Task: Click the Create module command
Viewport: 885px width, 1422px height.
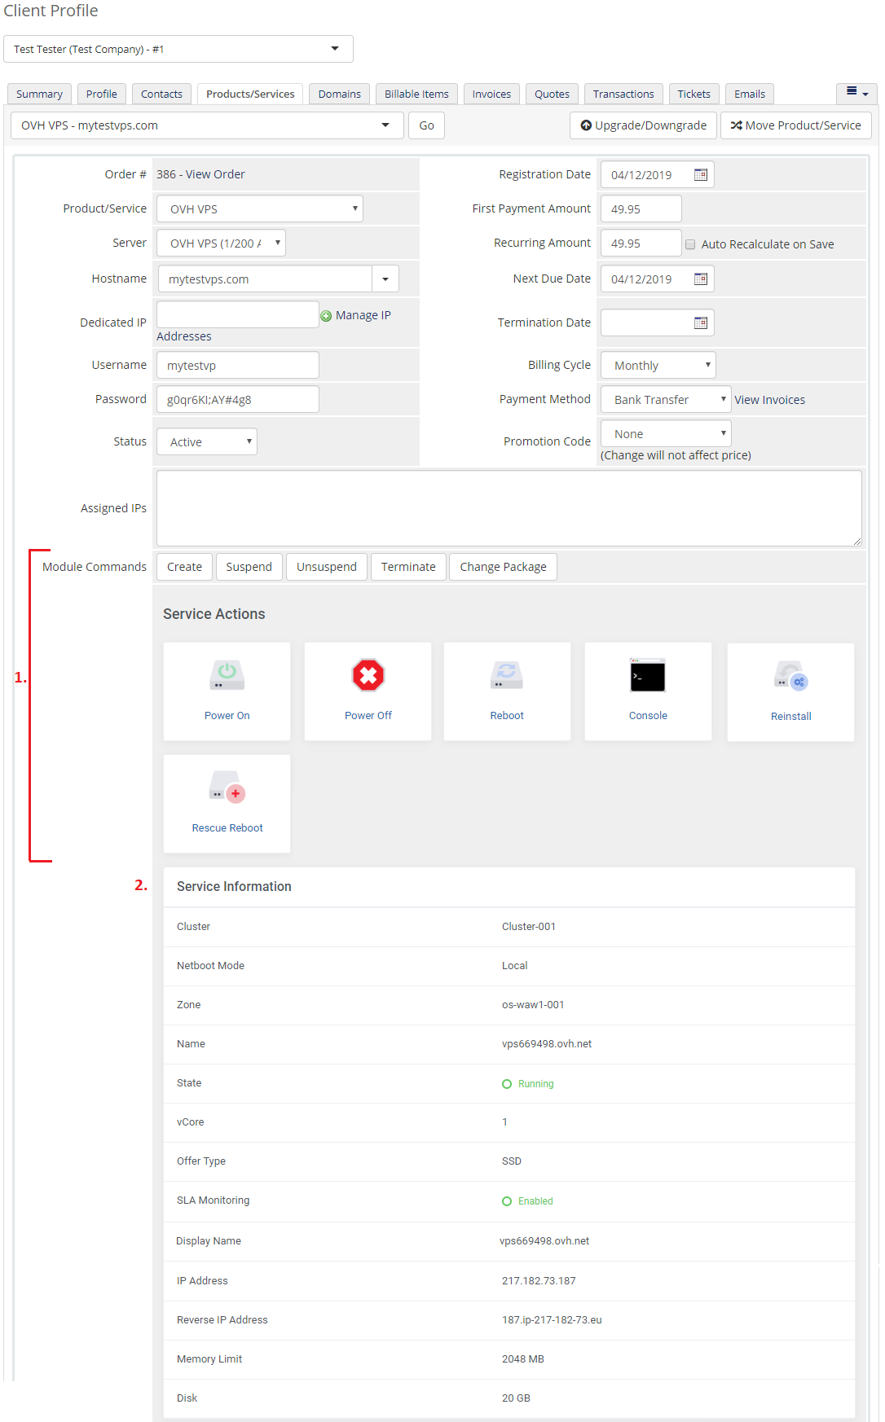Action: (x=184, y=567)
